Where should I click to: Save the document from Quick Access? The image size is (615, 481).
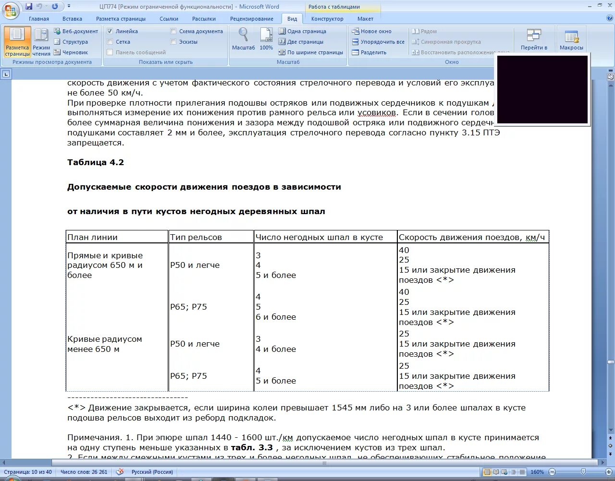(29, 6)
